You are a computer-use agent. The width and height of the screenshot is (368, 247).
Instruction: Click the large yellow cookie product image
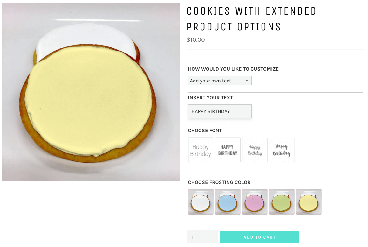[x=91, y=92]
